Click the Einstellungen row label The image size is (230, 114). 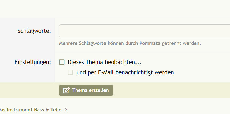click(x=33, y=62)
